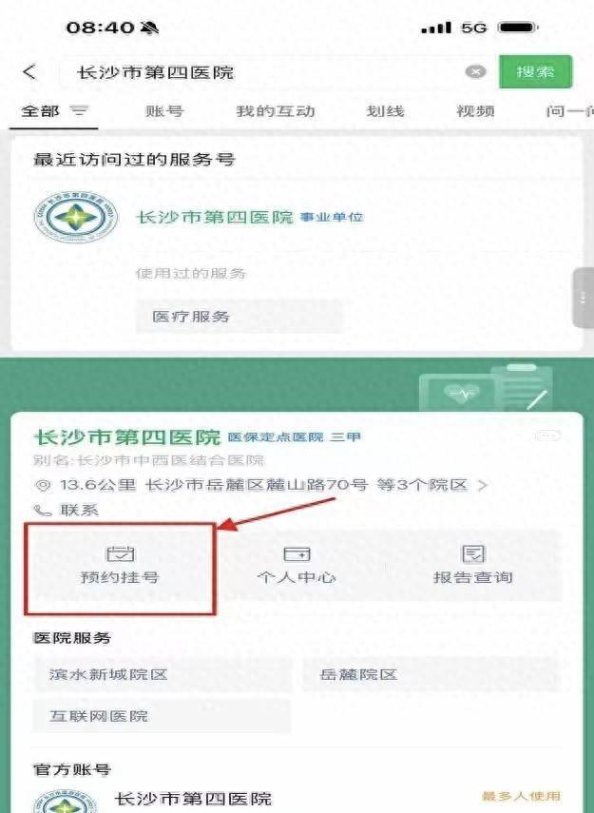Image resolution: width=594 pixels, height=813 pixels.
Task: Switch to the 我的互动 tab
Action: (276, 111)
